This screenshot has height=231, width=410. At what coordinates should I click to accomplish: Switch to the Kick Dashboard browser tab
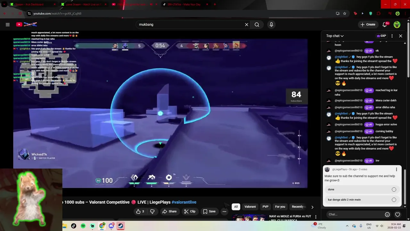coord(32,4)
